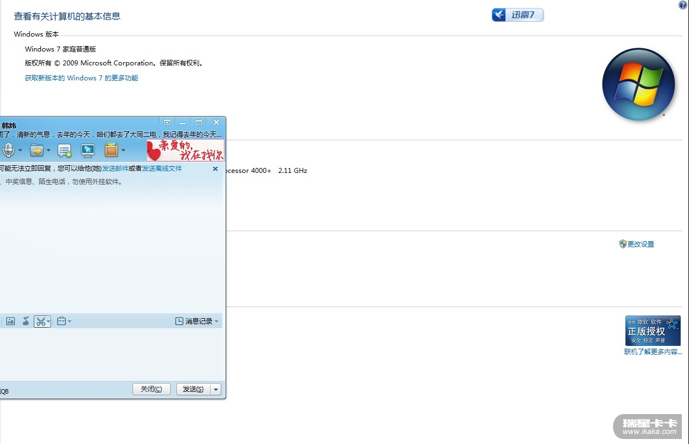Maximize the 韩炜 chat window
The image size is (689, 444).
[x=198, y=122]
